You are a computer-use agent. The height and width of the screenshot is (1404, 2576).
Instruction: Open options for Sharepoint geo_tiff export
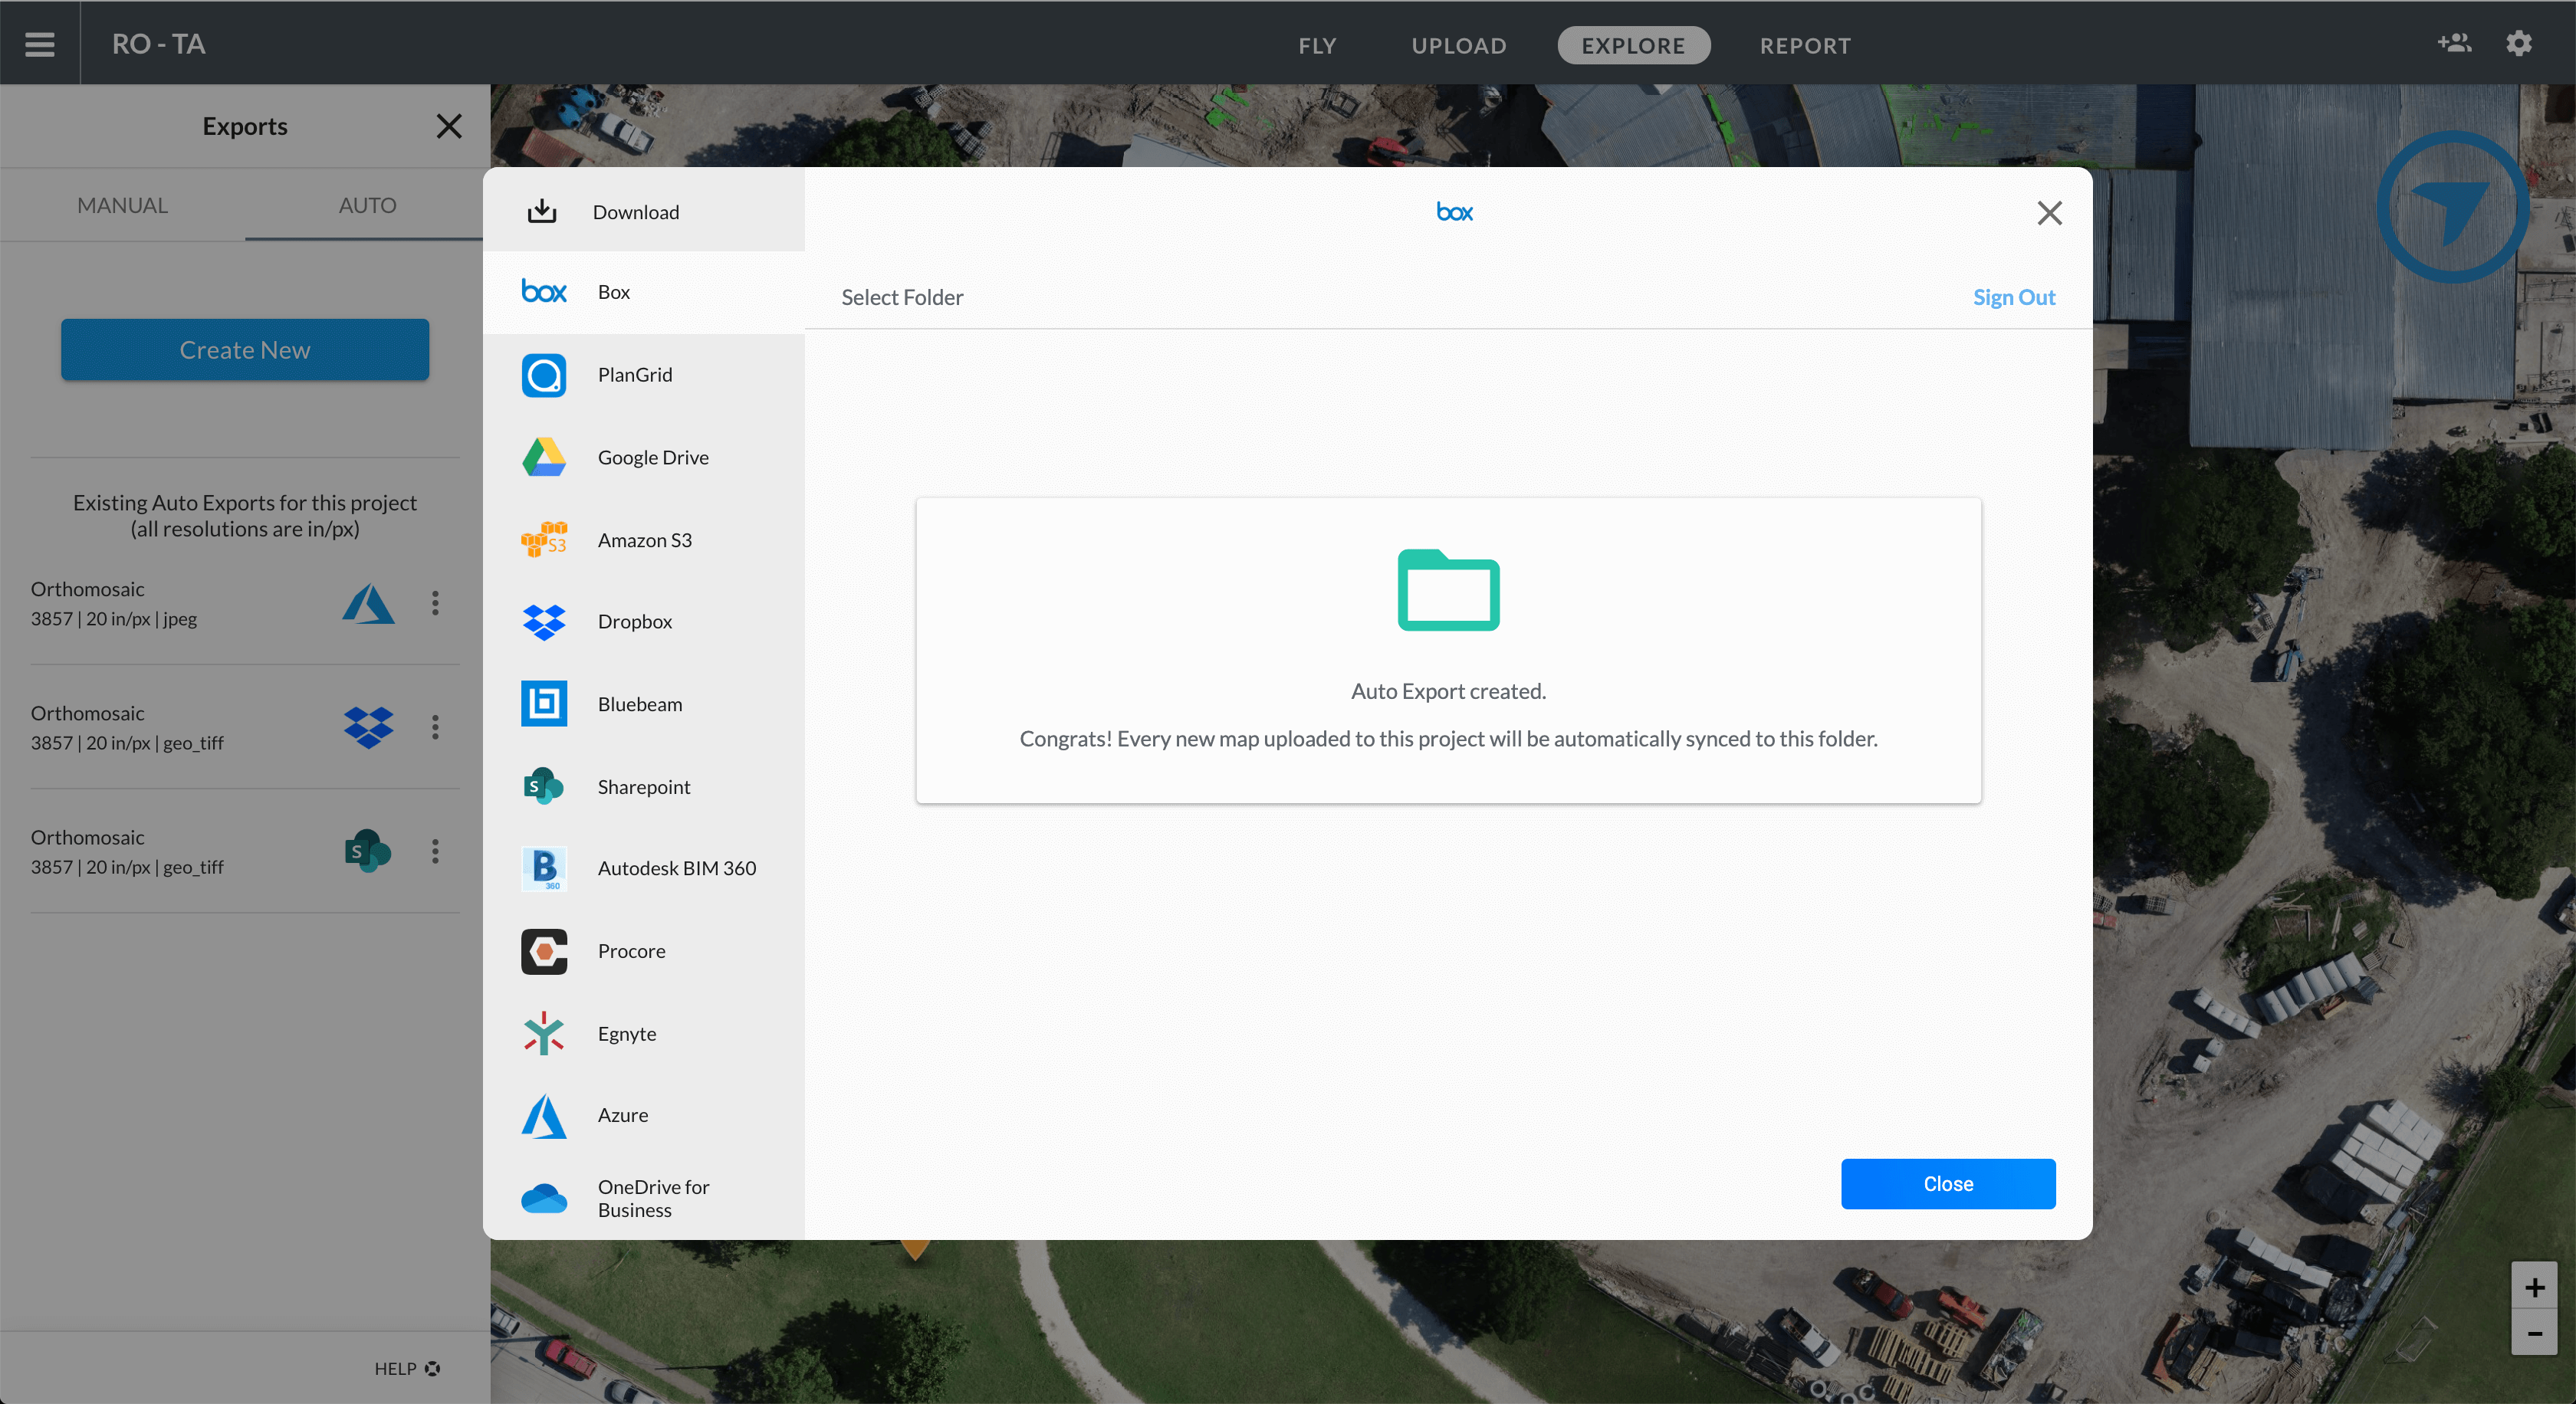pos(435,851)
